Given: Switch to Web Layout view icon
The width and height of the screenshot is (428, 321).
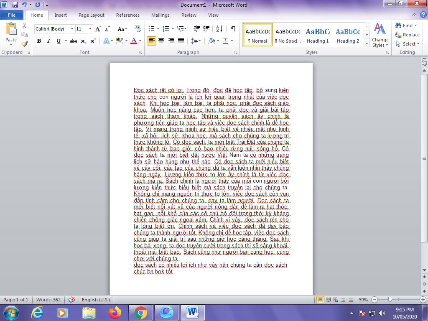Looking at the screenshot, I should click(x=336, y=300).
